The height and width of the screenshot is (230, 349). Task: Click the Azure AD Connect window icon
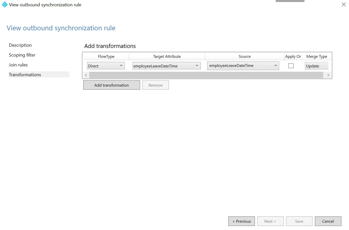(5, 5)
